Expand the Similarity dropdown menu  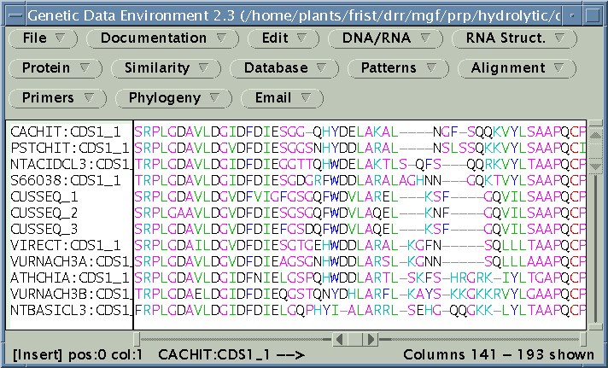pyautogui.click(x=166, y=68)
